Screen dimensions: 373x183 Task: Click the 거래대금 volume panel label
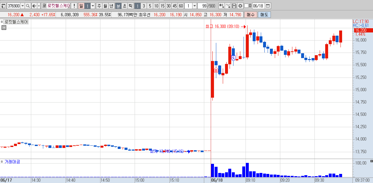12,162
